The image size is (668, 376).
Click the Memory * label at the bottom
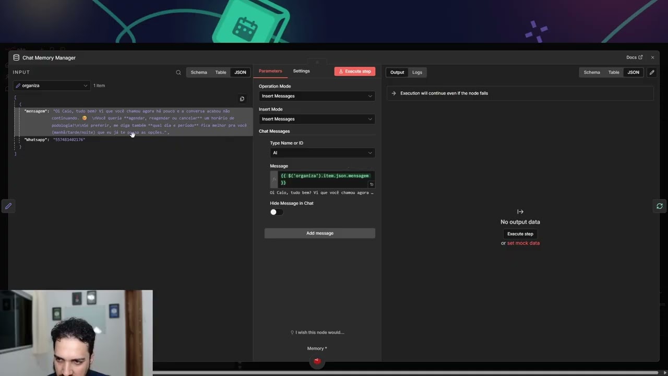pyautogui.click(x=317, y=349)
